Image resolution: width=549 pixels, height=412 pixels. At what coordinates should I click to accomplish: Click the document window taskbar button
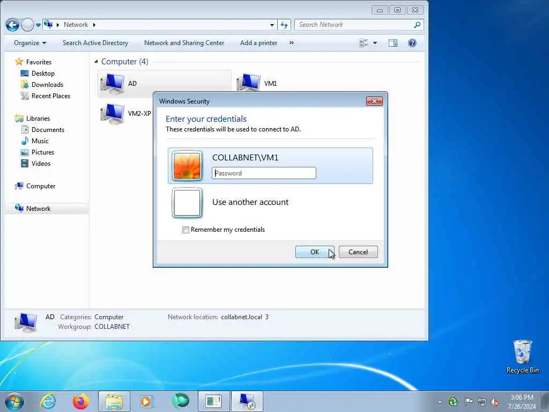[x=213, y=401]
